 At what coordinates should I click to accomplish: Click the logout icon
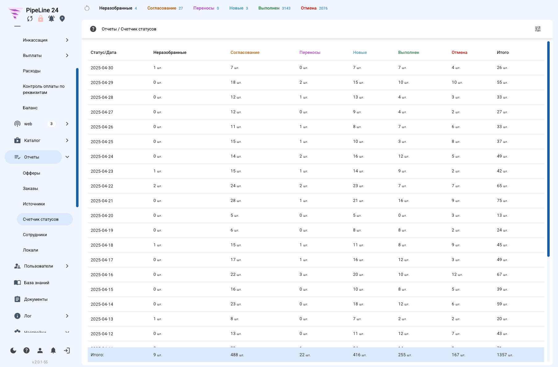point(67,350)
